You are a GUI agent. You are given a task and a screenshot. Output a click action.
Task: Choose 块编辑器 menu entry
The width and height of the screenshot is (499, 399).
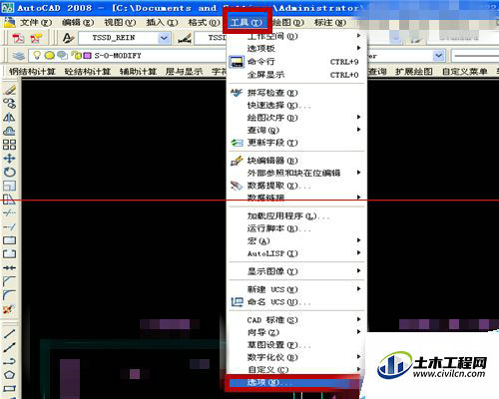pos(296,161)
